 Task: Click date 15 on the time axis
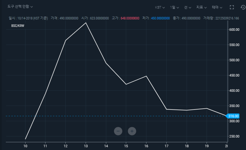coord(126,146)
